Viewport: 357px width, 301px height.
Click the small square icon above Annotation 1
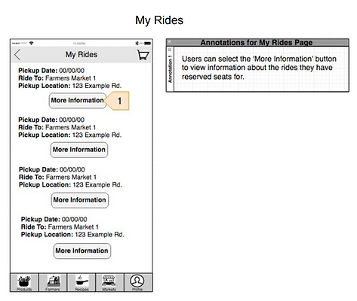pos(170,50)
